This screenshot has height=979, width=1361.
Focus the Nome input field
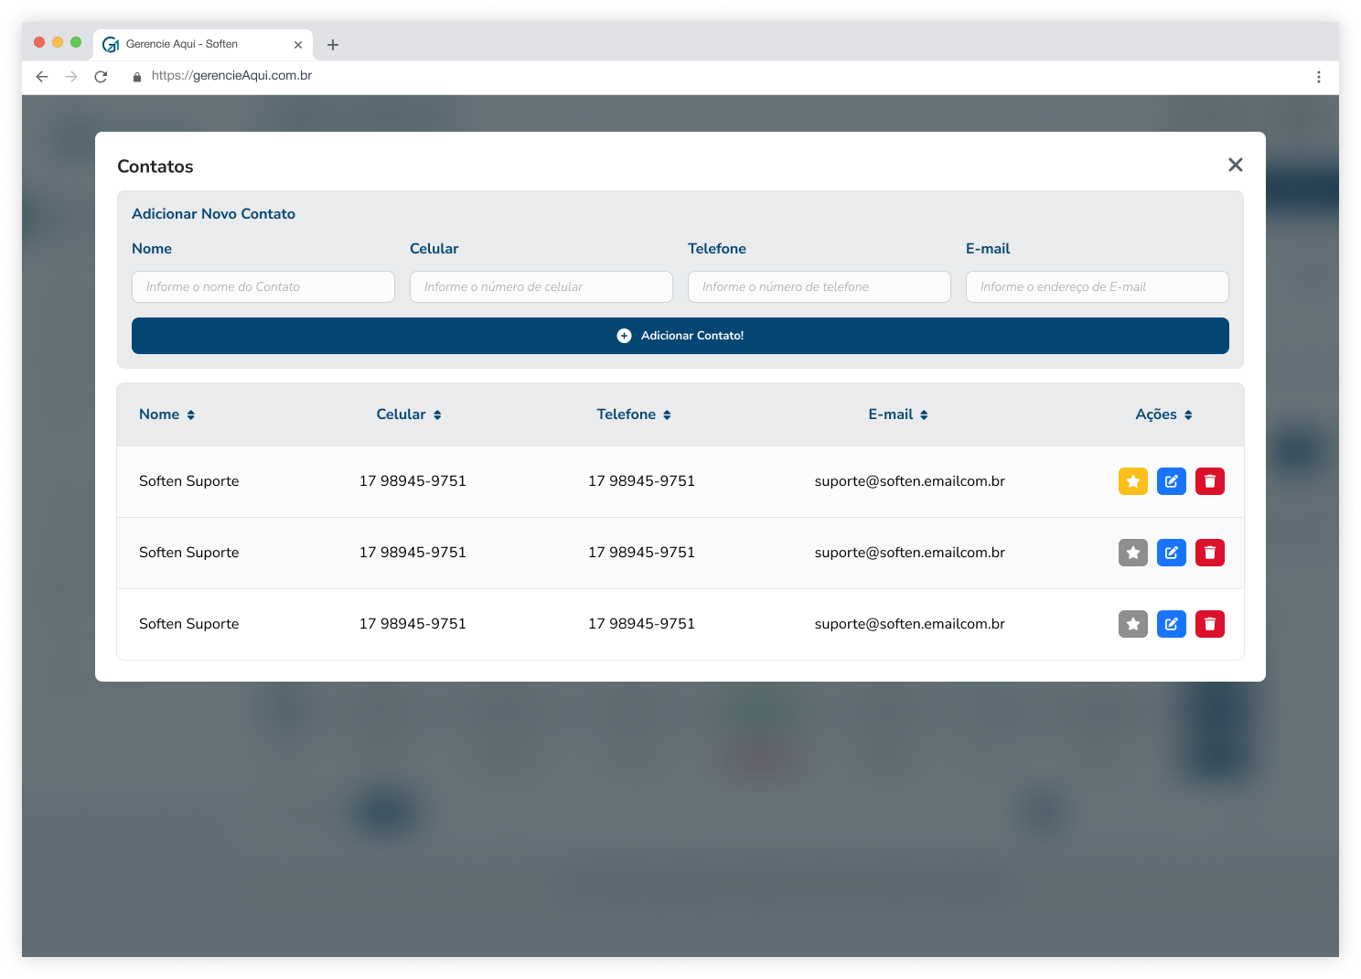click(x=263, y=287)
